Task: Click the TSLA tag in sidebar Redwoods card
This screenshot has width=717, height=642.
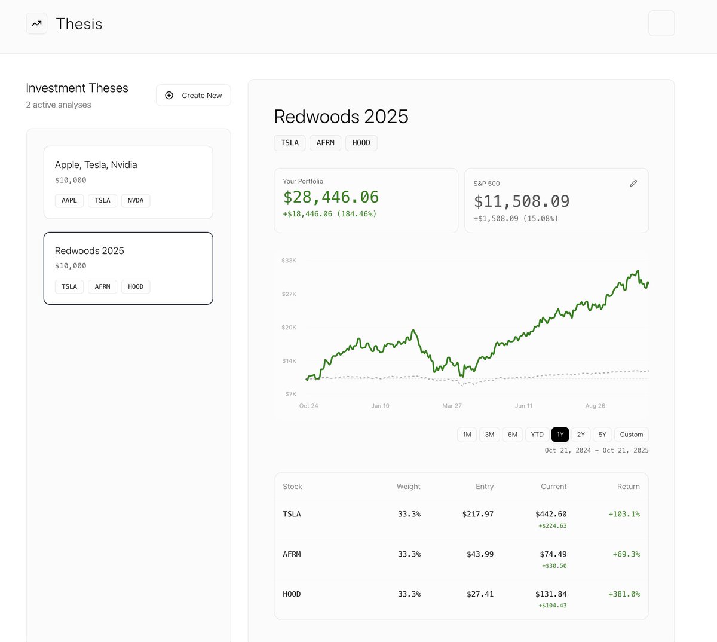Action: click(69, 287)
